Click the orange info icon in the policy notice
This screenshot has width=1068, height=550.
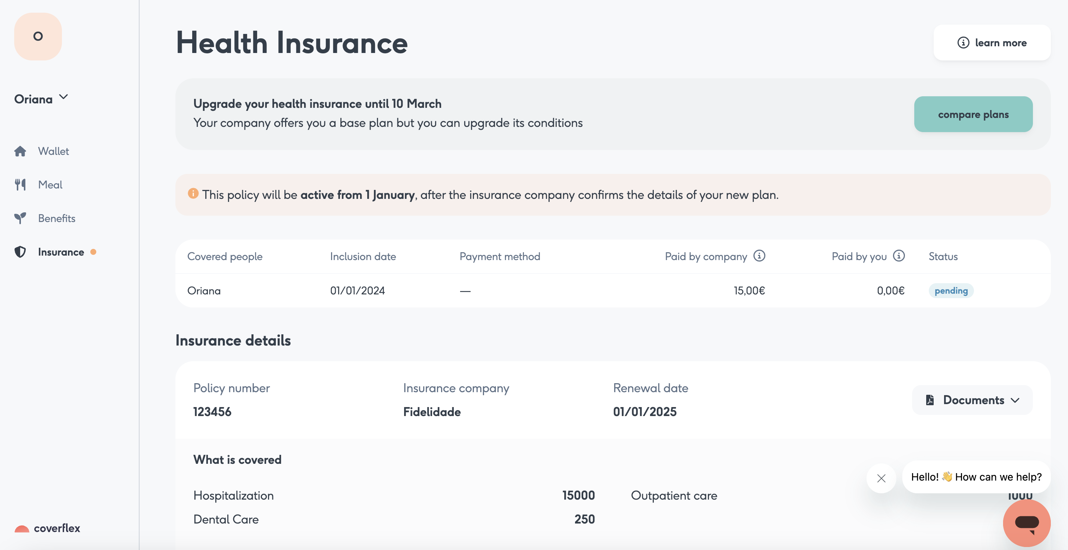tap(193, 193)
